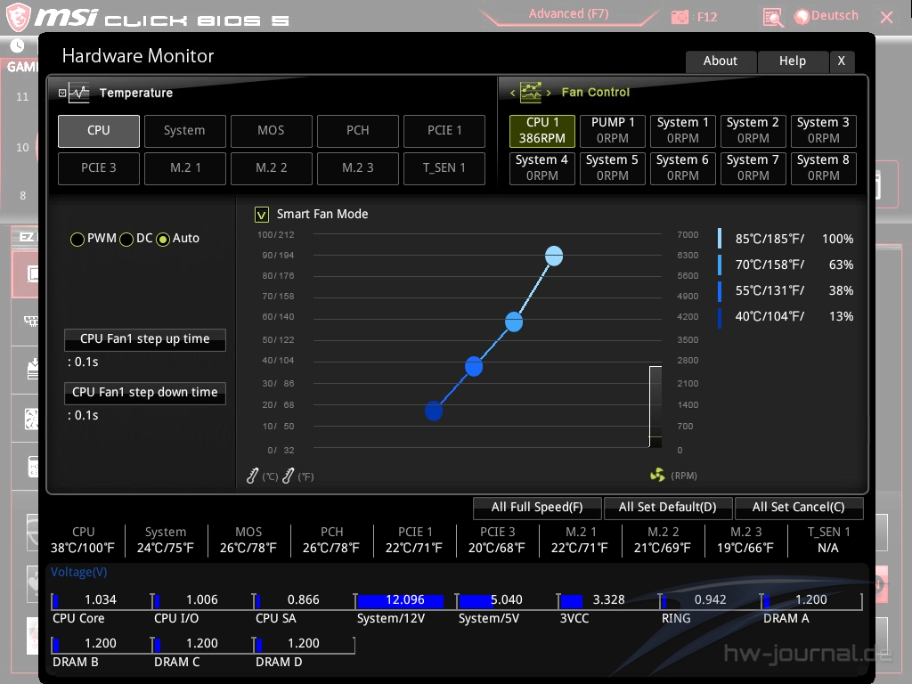The width and height of the screenshot is (912, 684).
Task: Click the Celsius thermometer icon
Action: tap(252, 476)
